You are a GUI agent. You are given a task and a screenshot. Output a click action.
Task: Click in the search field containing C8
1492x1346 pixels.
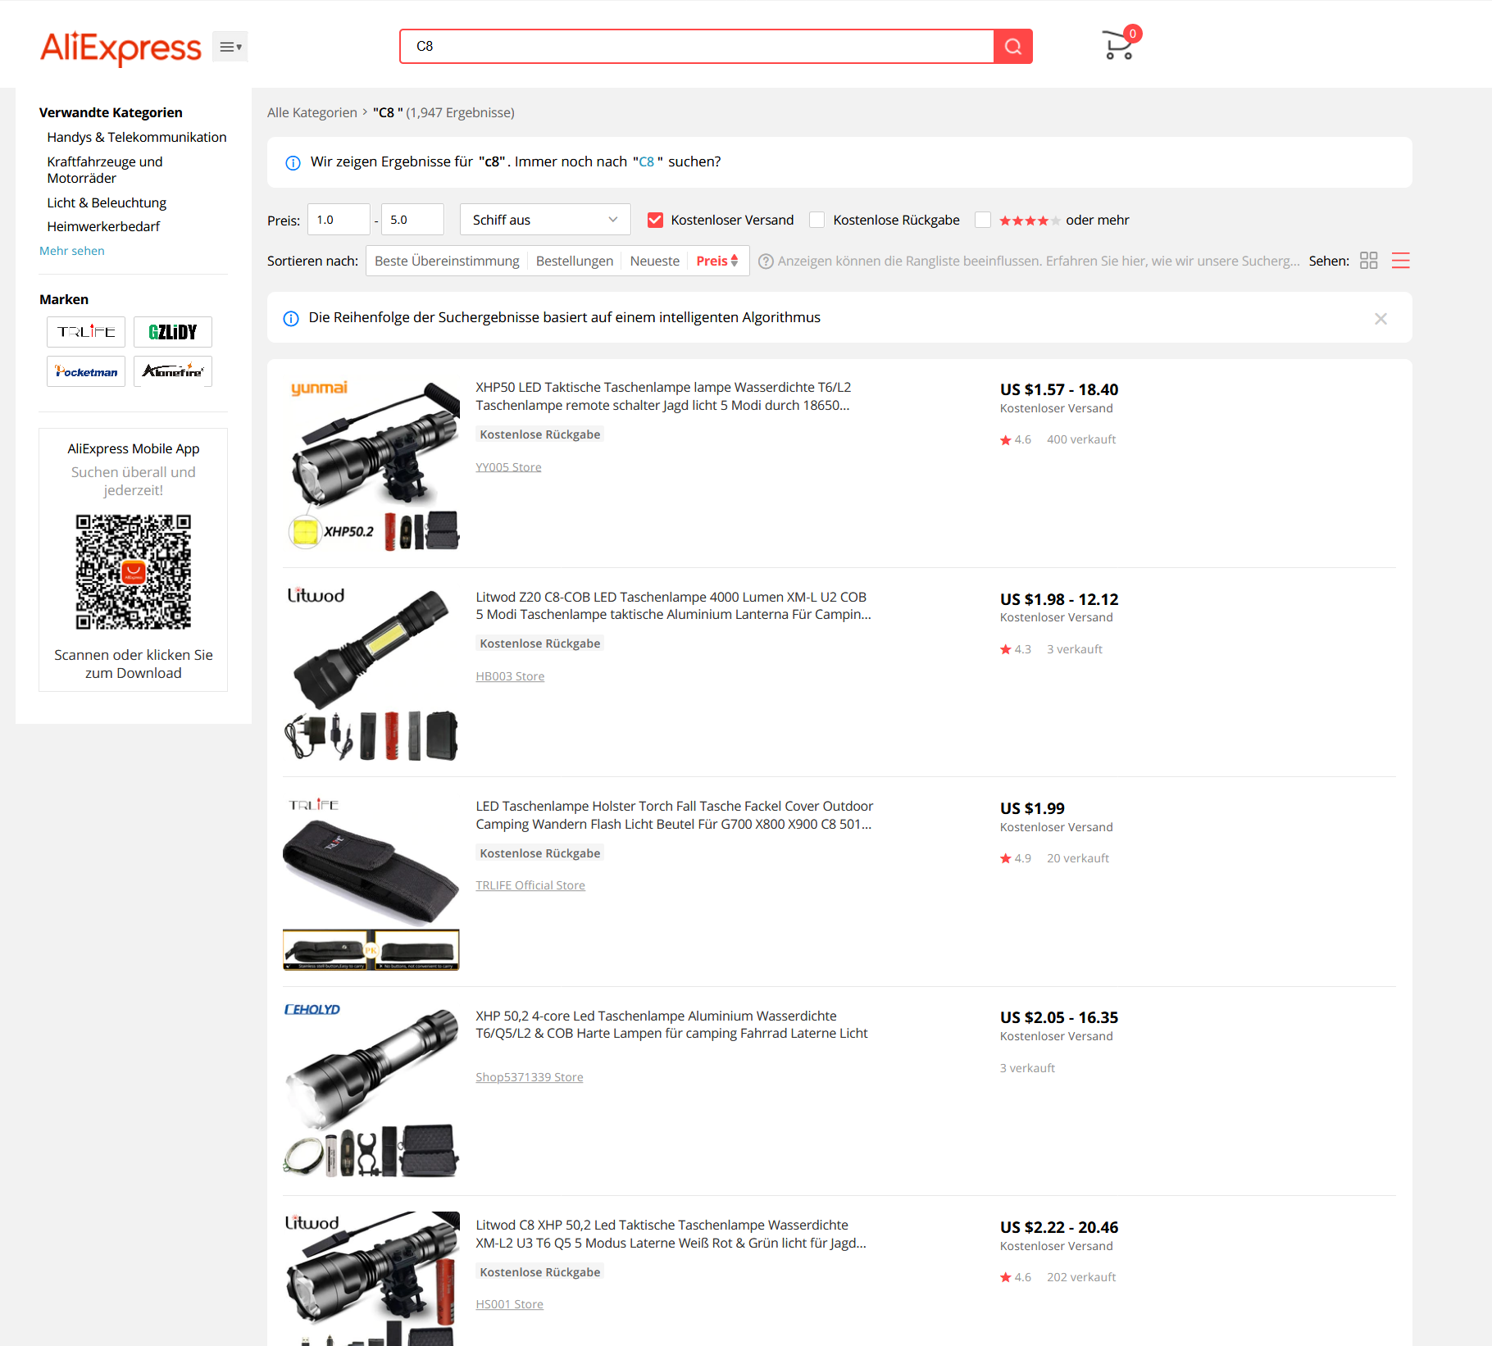[x=697, y=46]
